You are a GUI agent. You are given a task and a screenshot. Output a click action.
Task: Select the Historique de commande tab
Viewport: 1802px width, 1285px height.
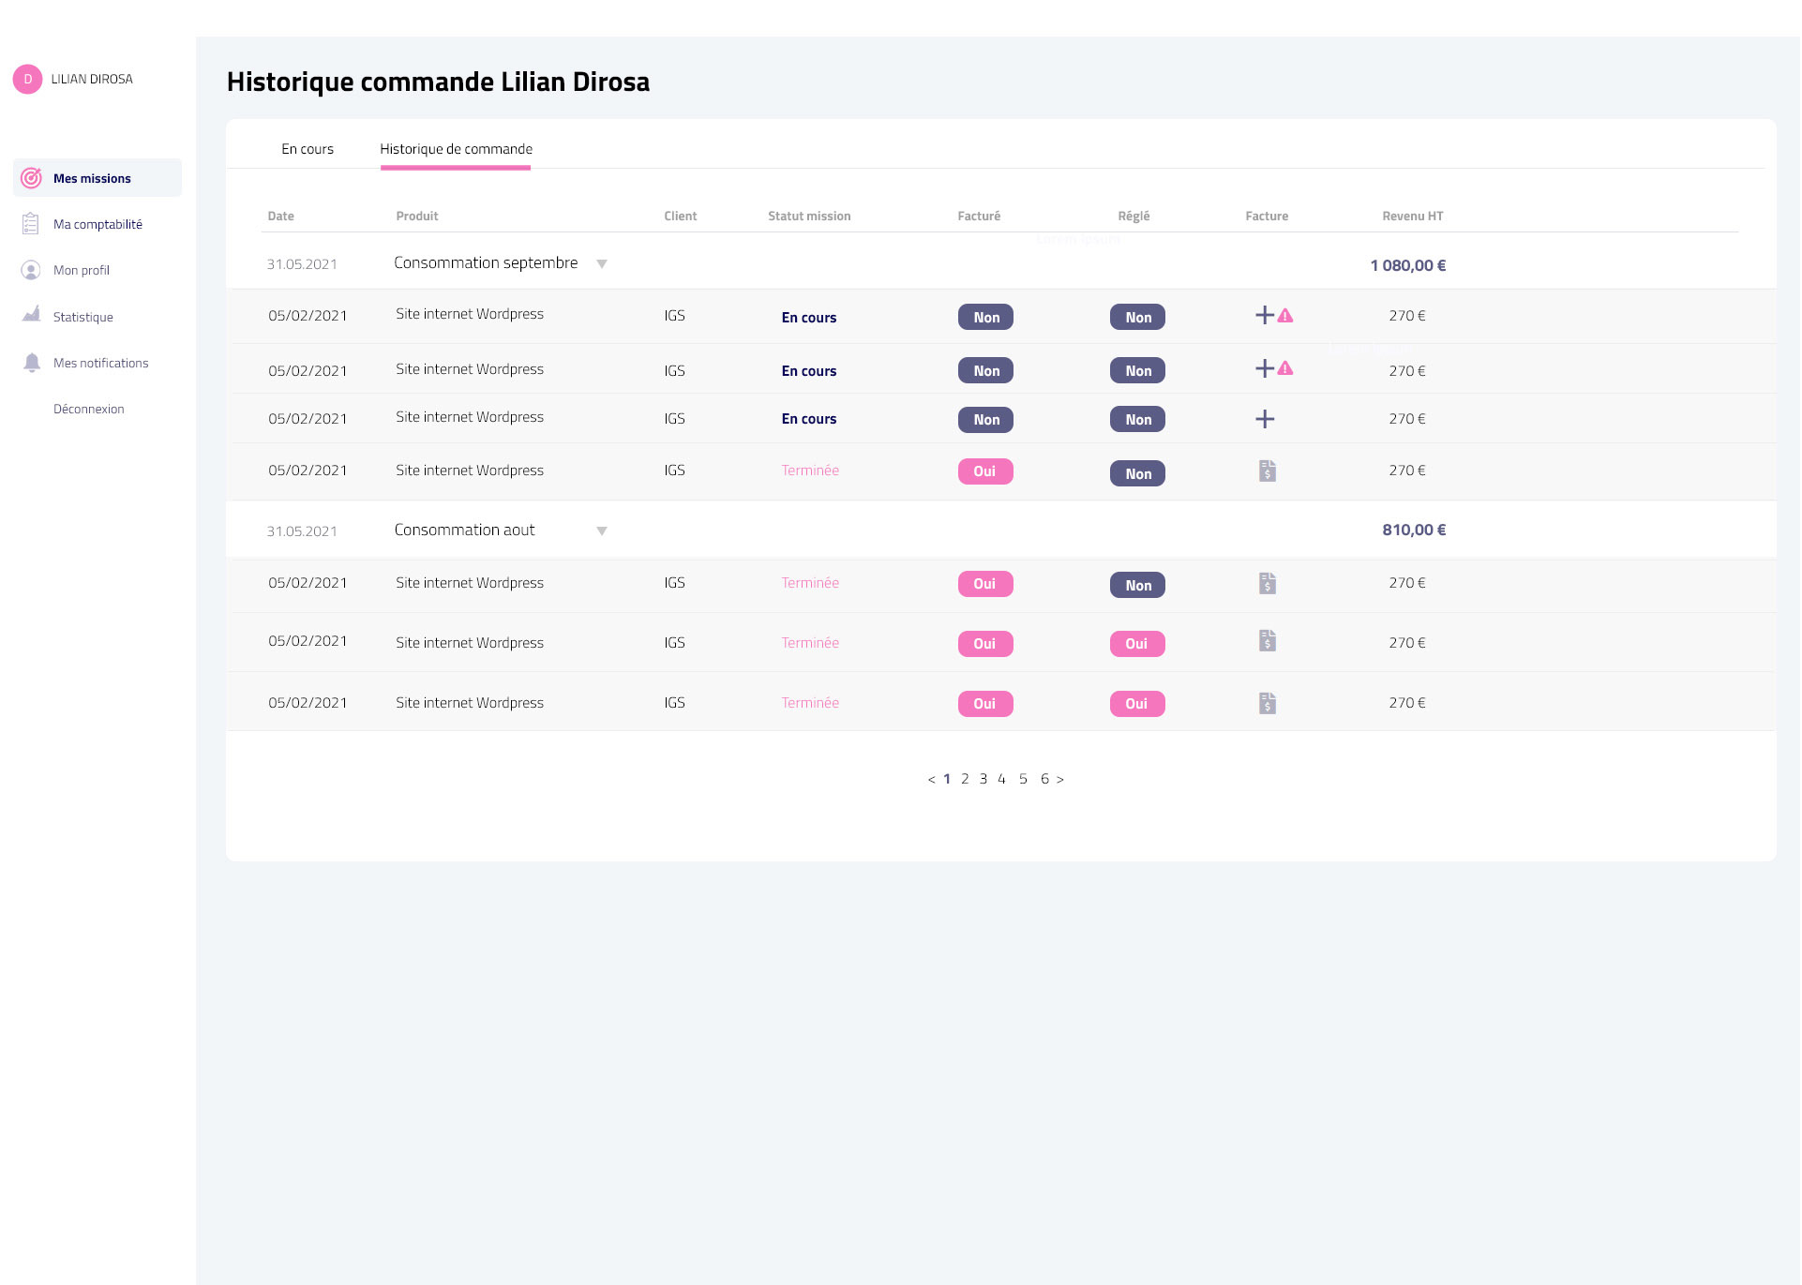pyautogui.click(x=456, y=149)
